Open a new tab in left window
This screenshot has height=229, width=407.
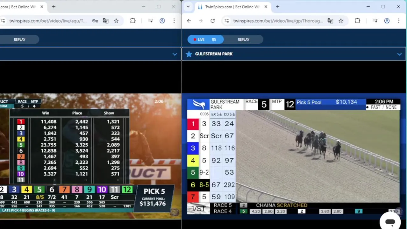pos(54,6)
